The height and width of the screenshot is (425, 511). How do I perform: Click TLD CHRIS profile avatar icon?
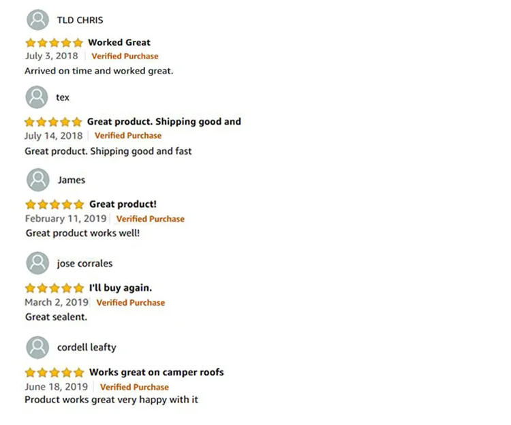pos(37,20)
